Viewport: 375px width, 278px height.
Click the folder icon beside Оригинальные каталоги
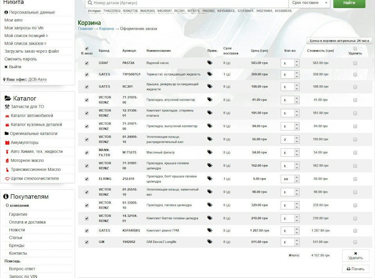7,134
